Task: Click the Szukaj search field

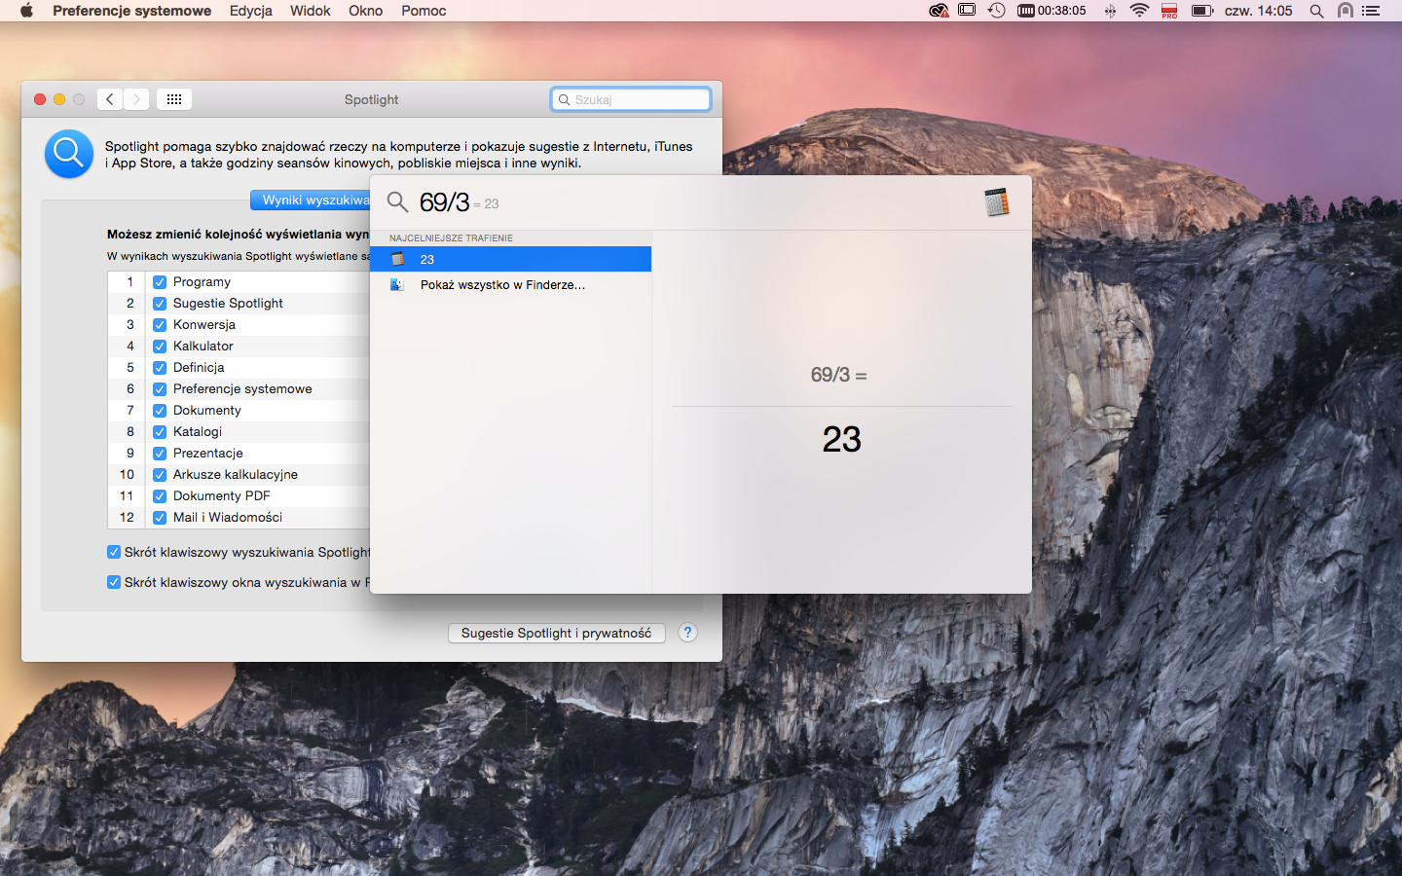Action: coord(631,99)
